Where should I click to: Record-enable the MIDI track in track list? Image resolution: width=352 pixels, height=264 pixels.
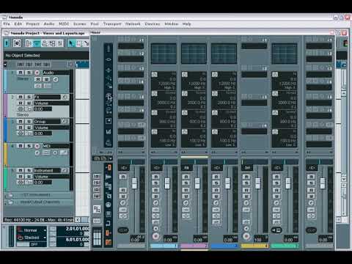[x=37, y=146]
